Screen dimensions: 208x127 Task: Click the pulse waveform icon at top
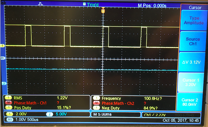(x=41, y=3)
